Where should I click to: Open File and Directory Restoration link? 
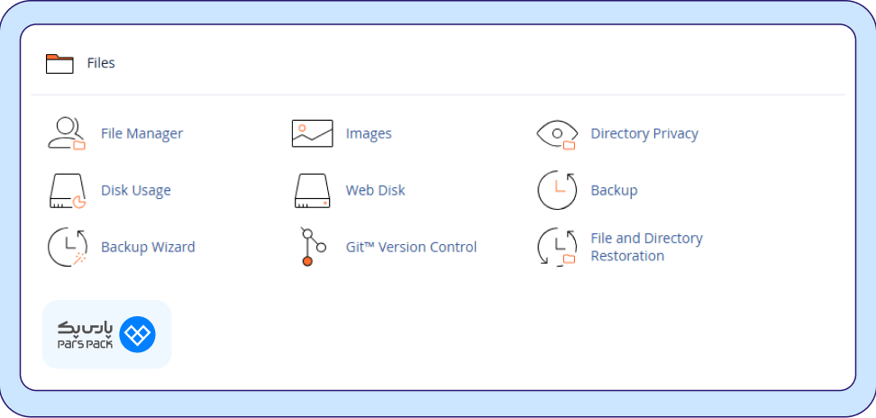coord(646,247)
